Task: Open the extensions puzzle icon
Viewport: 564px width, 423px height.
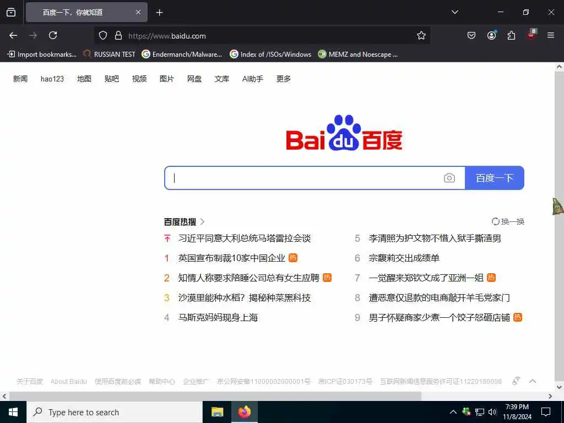Action: 511,35
